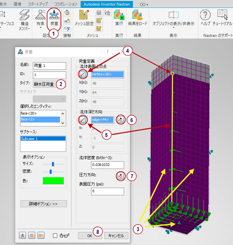The image size is (233, 245).
Task: Open the mesh table icon
Action: 99,13
